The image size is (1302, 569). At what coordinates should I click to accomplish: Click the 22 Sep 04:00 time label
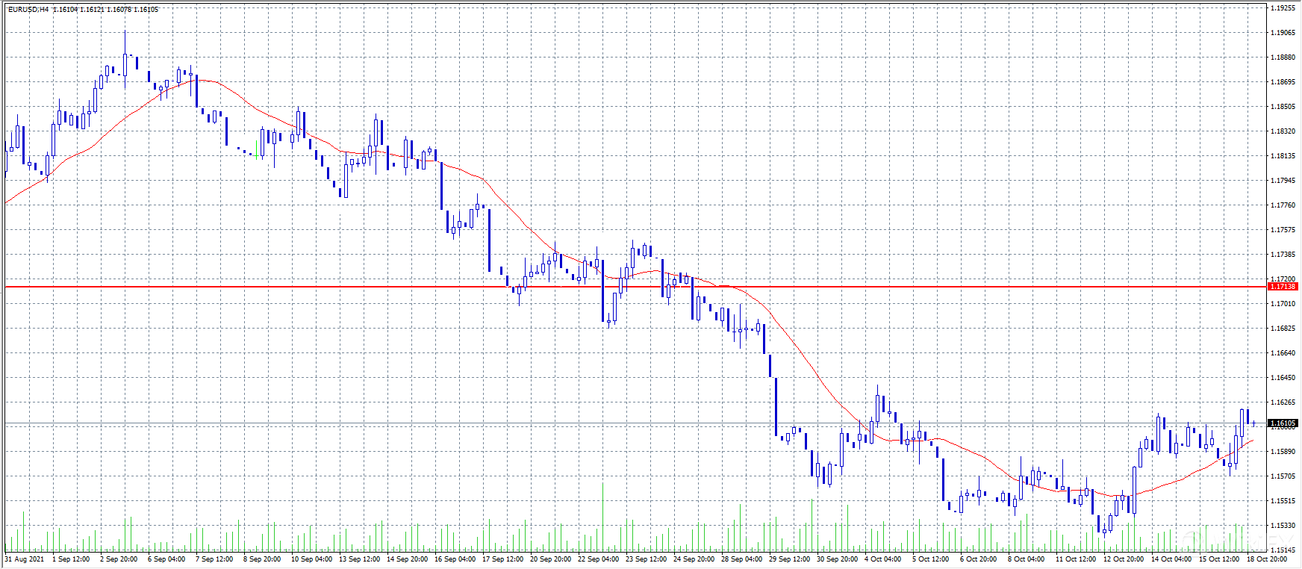tap(598, 559)
